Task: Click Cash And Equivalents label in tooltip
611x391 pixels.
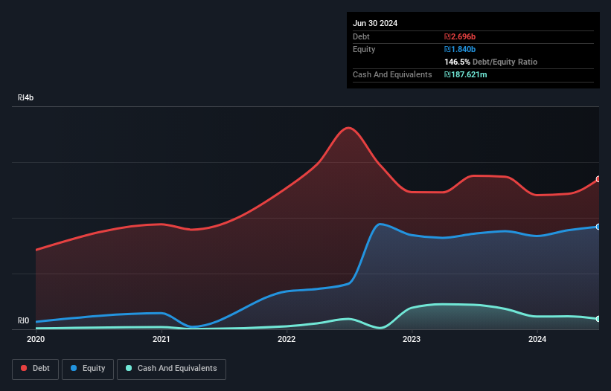Action: [x=392, y=74]
